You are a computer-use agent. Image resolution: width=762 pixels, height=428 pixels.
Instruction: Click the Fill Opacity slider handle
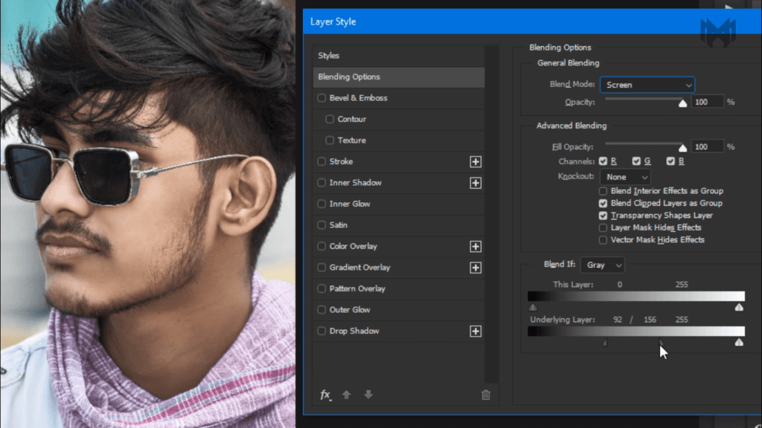tap(683, 148)
